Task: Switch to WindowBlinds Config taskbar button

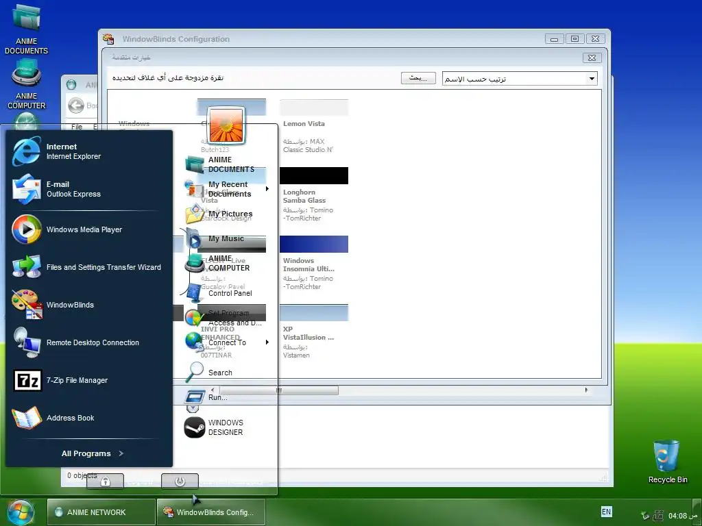Action: tap(211, 512)
